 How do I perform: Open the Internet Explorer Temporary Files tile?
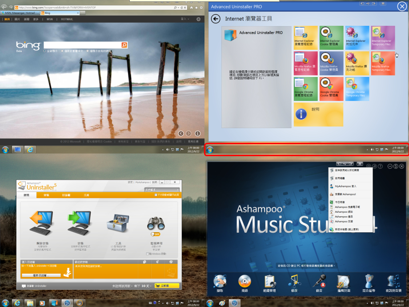point(383,37)
